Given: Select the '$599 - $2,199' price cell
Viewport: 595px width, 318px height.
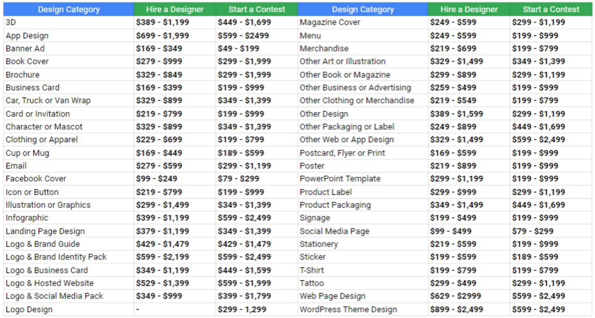Looking at the screenshot, I should tap(175, 257).
